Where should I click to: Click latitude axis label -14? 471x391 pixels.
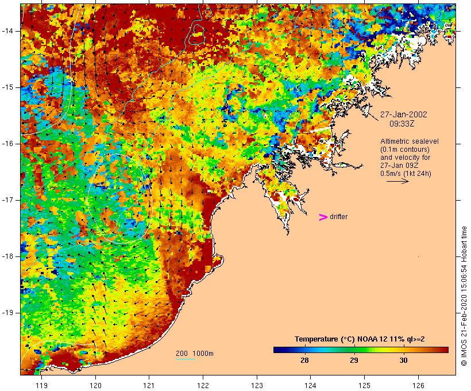click(x=7, y=31)
